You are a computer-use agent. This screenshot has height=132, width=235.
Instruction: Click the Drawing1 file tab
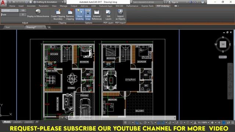click(x=31, y=27)
